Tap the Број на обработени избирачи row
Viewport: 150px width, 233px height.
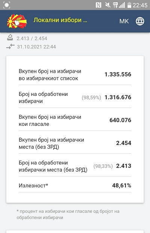pos(75,98)
